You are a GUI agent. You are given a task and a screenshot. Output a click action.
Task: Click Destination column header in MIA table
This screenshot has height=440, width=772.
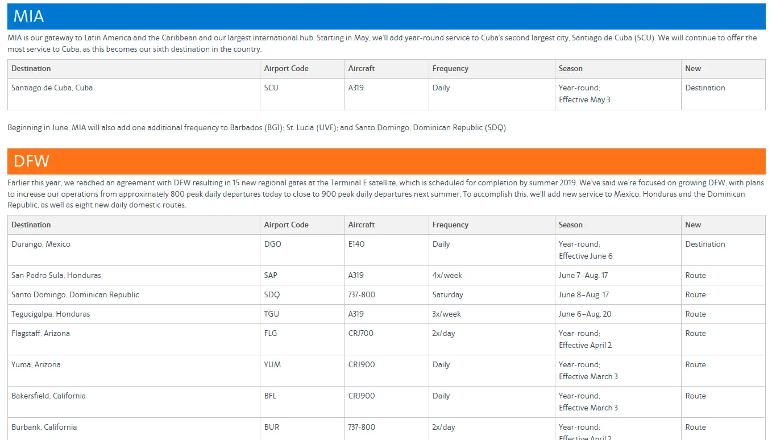point(31,69)
